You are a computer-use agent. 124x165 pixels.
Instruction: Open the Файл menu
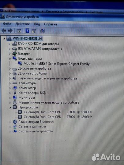[7, 24]
